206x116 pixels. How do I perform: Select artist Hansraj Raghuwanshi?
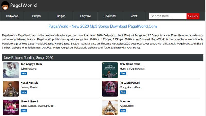[x=132, y=69]
